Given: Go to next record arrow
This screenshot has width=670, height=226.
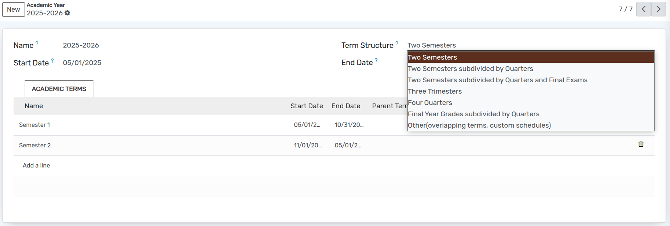Looking at the screenshot, I should [659, 9].
